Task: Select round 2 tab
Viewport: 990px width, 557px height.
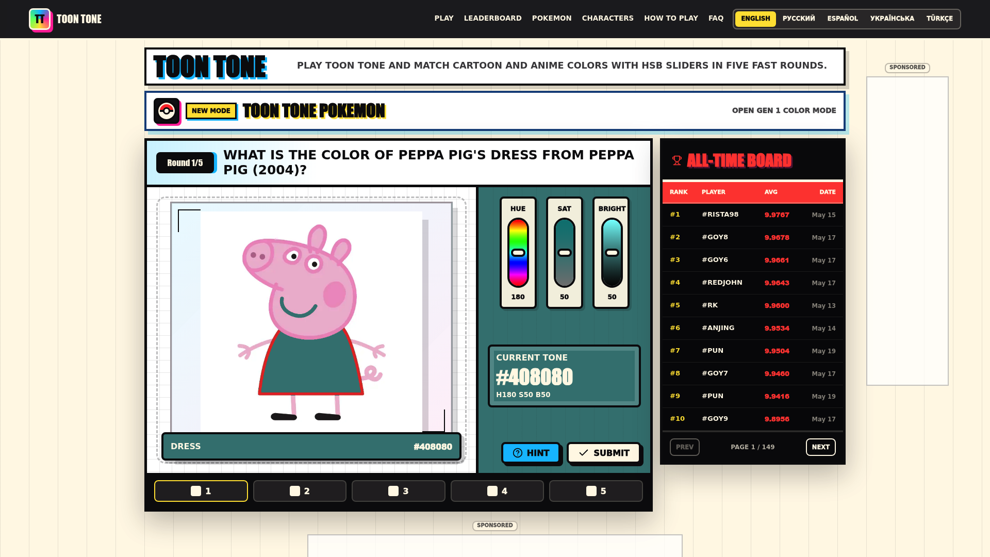Action: pos(300,491)
